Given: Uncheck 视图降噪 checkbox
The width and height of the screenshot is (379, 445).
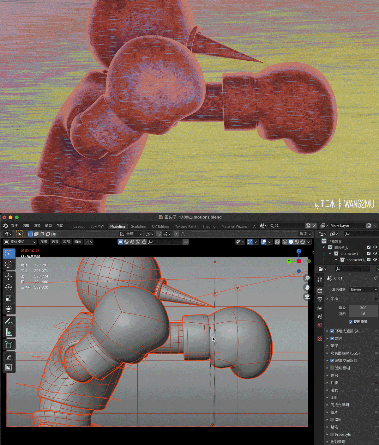Looking at the screenshot, I should [x=351, y=322].
